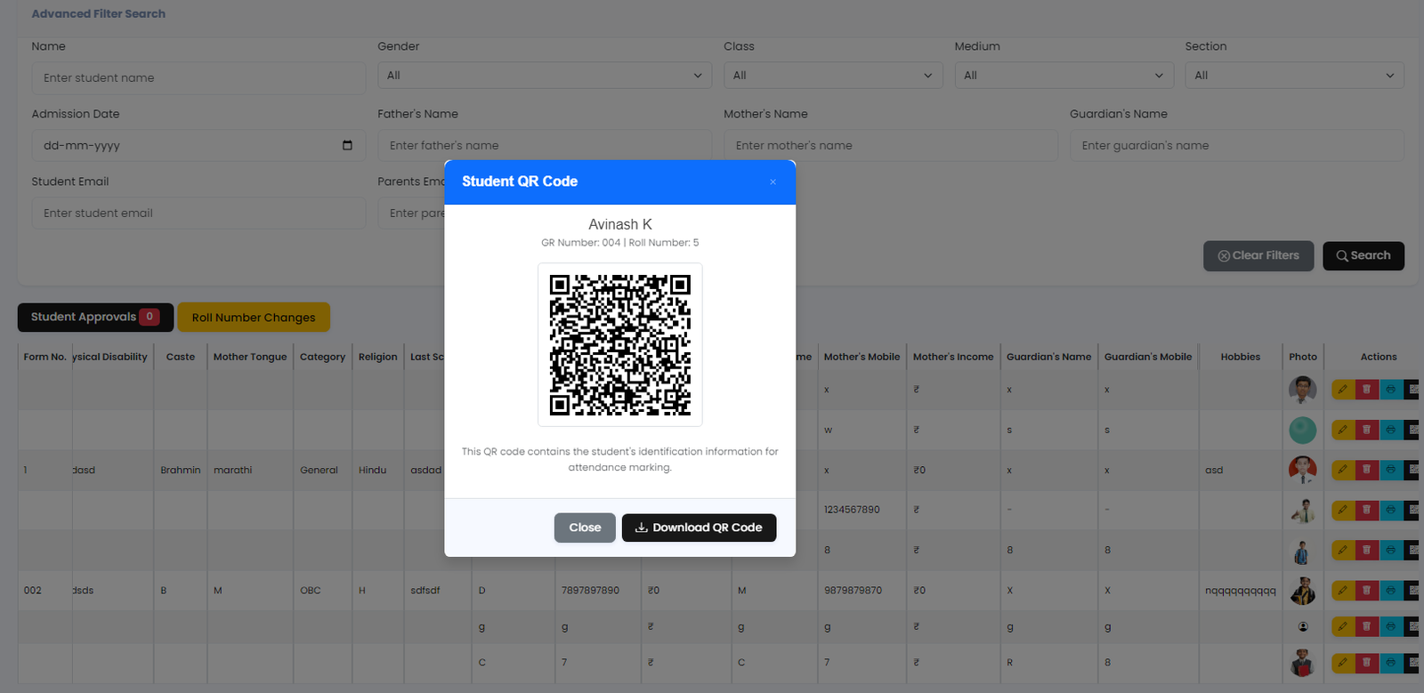This screenshot has height=693, width=1424.
Task: Click the edit pencil in the last row
Action: (1343, 663)
